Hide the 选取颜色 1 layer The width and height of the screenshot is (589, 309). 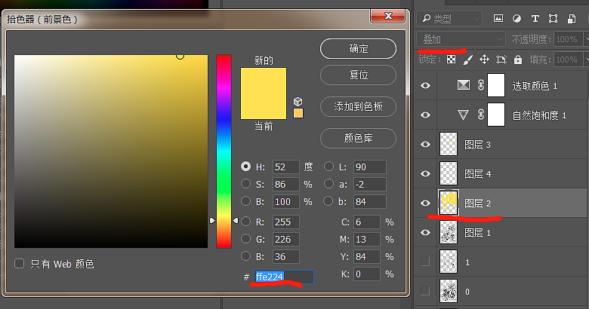[425, 85]
